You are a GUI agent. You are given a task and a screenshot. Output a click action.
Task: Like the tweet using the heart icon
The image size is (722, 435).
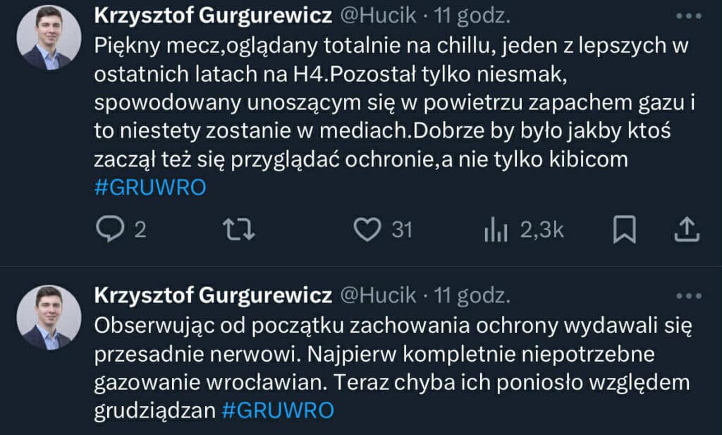(x=367, y=230)
